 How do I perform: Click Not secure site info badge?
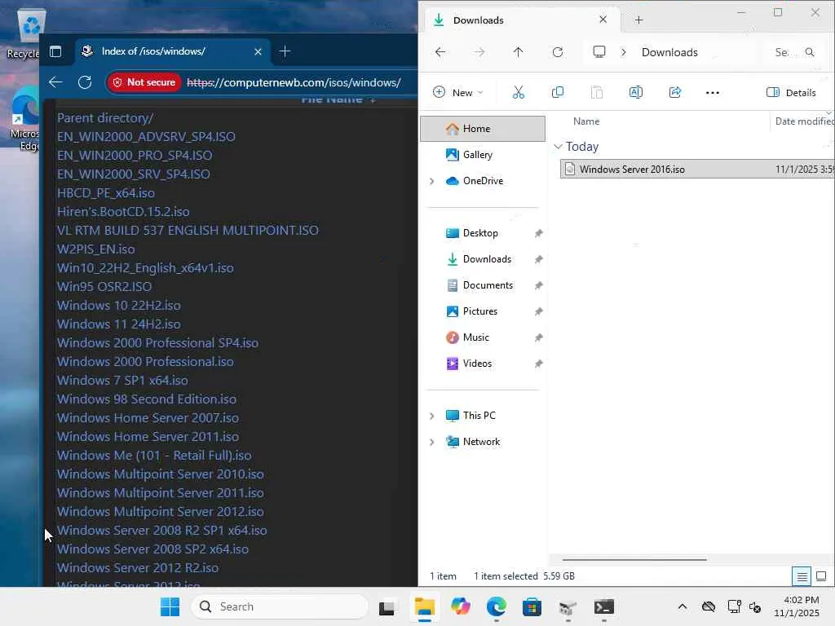[x=144, y=82]
